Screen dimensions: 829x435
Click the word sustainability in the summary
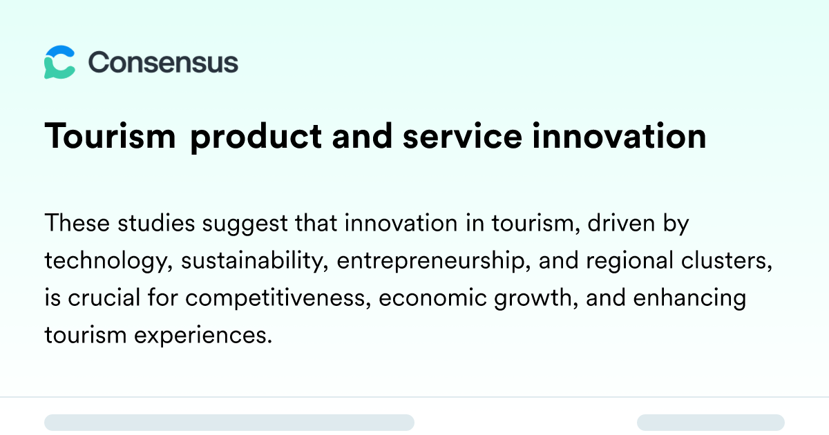click(254, 262)
